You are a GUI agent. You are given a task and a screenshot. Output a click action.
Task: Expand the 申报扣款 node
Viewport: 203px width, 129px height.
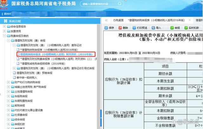click(x=8, y=124)
